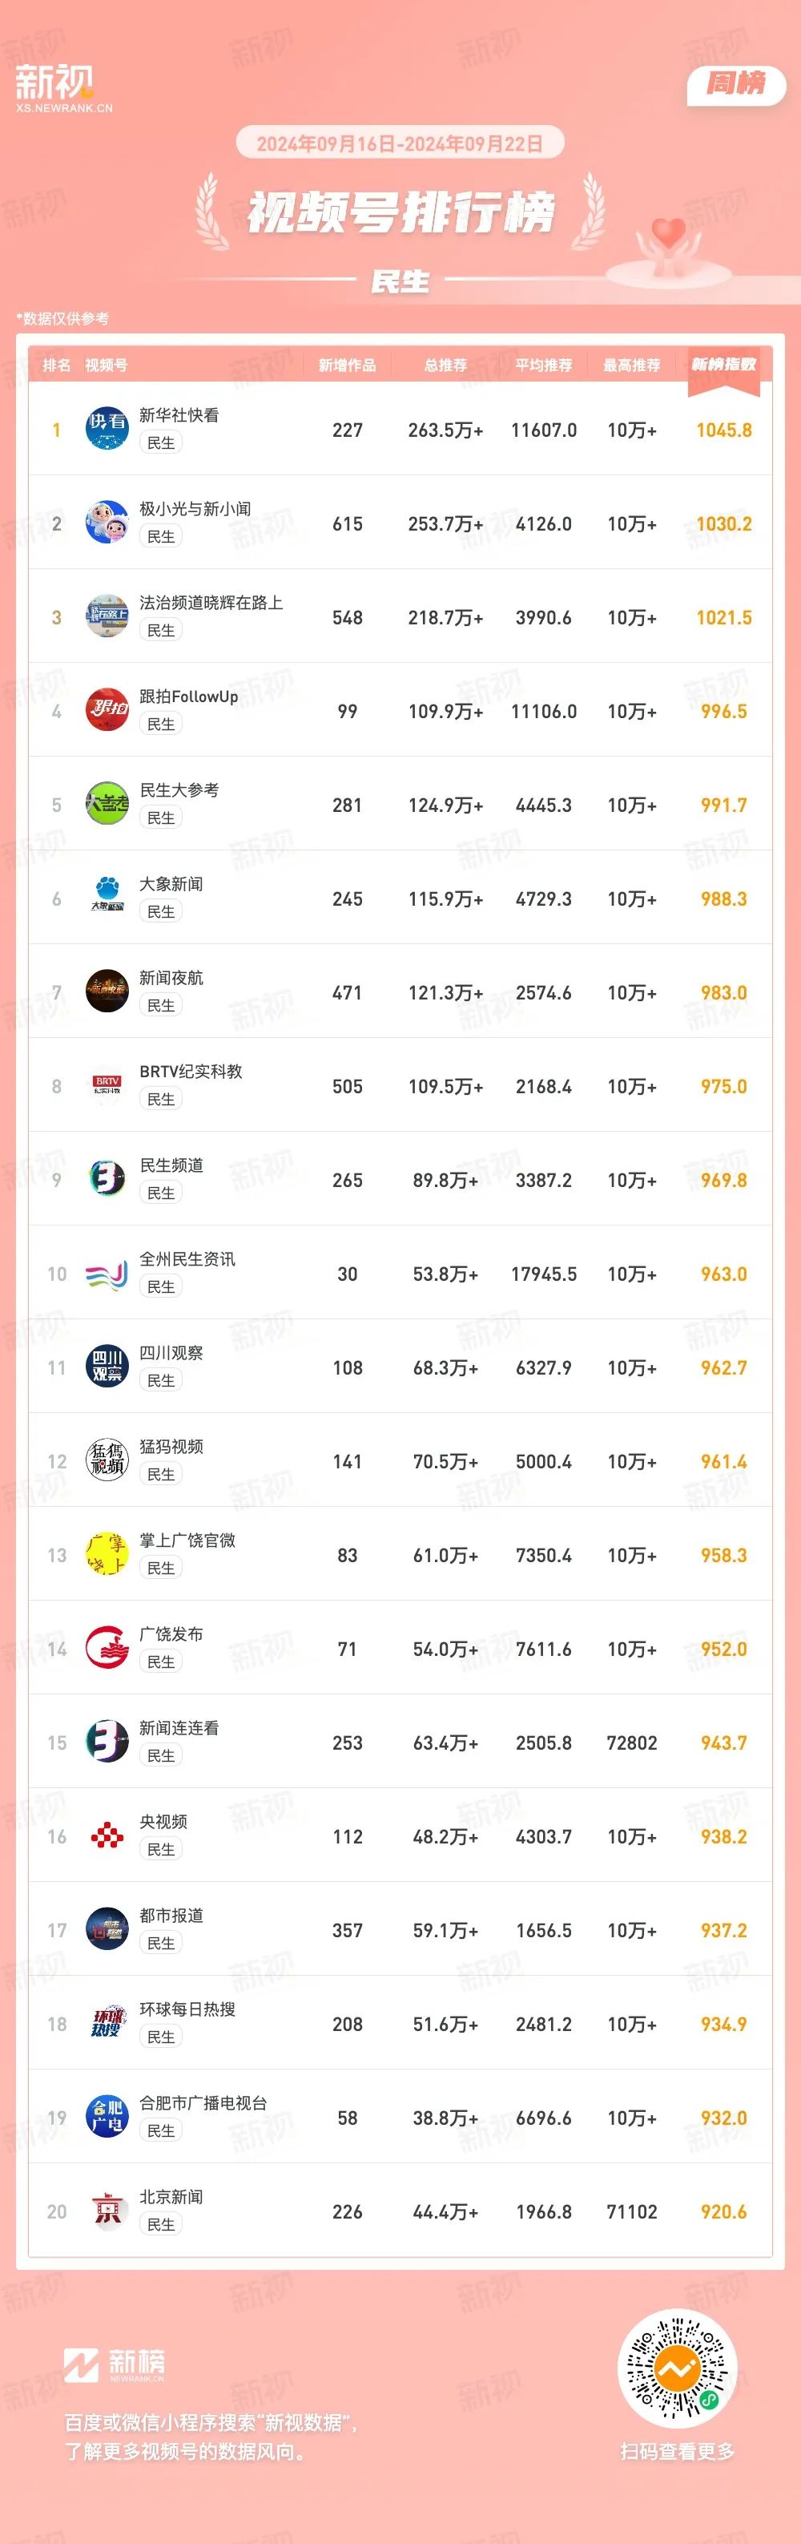Select the 新榜指数 column header
Image resolution: width=801 pixels, height=2544 pixels.
click(723, 365)
